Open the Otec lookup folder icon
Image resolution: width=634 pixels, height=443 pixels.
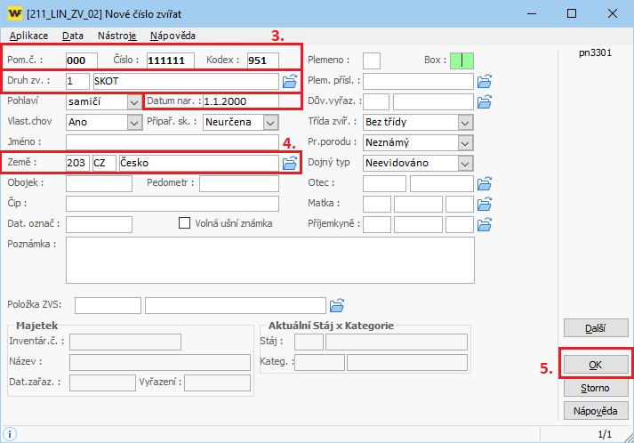coord(484,183)
